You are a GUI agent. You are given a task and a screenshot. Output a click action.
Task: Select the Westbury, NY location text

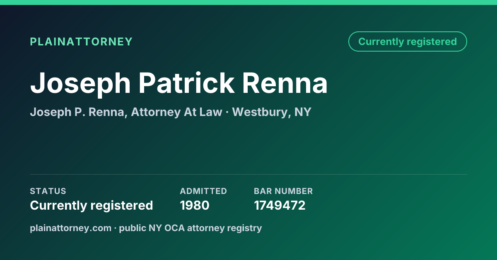pyautogui.click(x=272, y=112)
